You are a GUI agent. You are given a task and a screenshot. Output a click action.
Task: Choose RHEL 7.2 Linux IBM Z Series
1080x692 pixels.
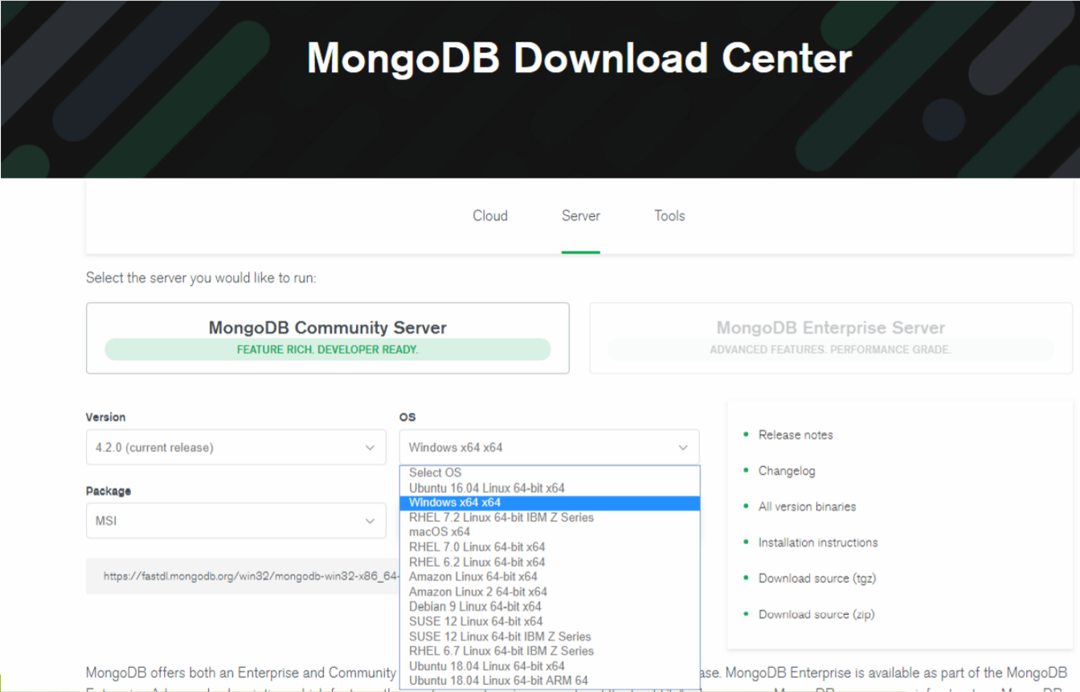[550, 518]
